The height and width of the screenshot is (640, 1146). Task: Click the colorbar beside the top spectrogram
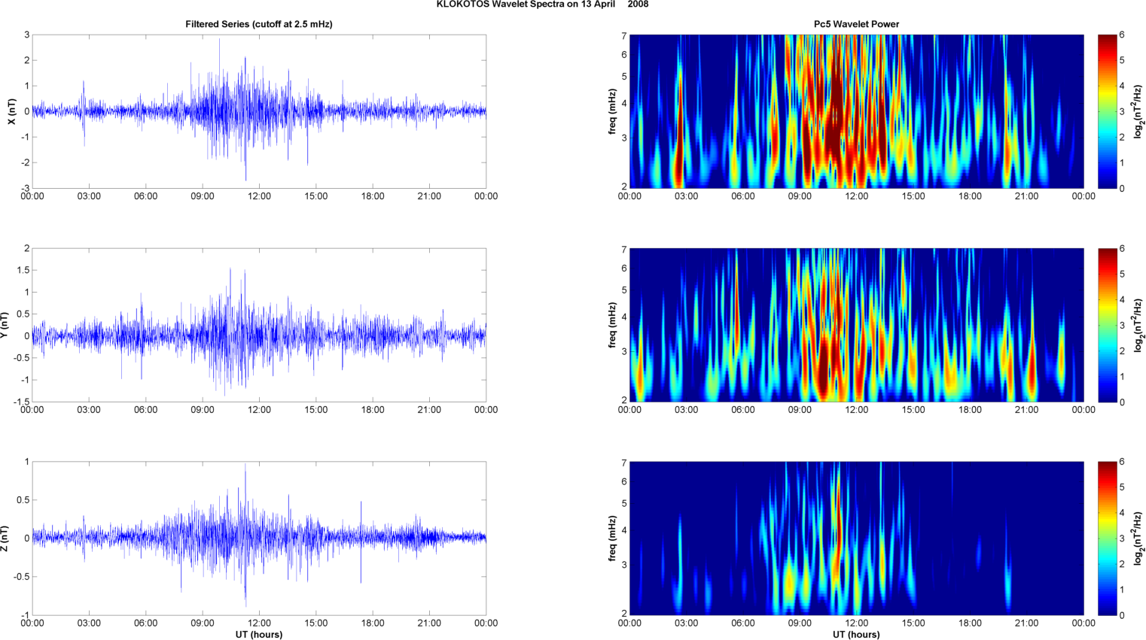pos(1107,111)
